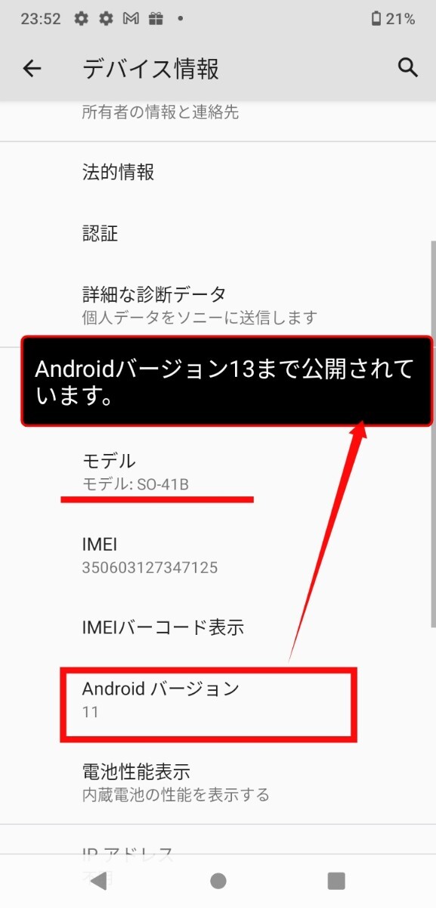Tap the Home circle navigation button
436x908 pixels.
click(218, 880)
